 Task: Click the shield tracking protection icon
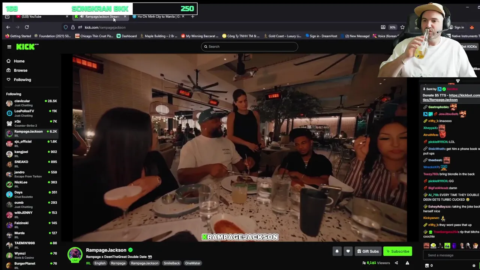(66, 27)
